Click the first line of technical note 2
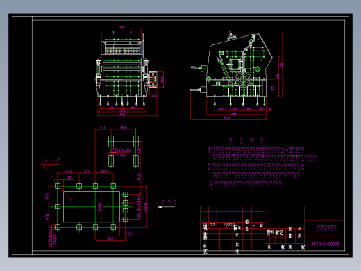 click(x=256, y=166)
